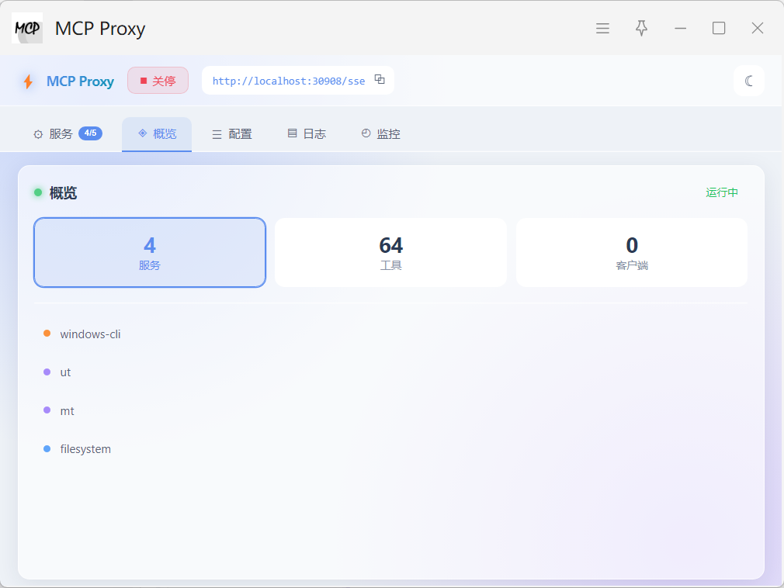Select the 概览 tab

click(157, 134)
